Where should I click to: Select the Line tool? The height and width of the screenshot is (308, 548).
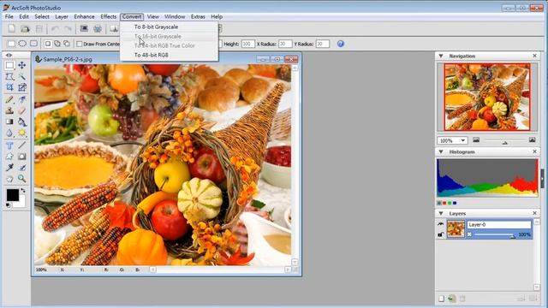coord(22,145)
